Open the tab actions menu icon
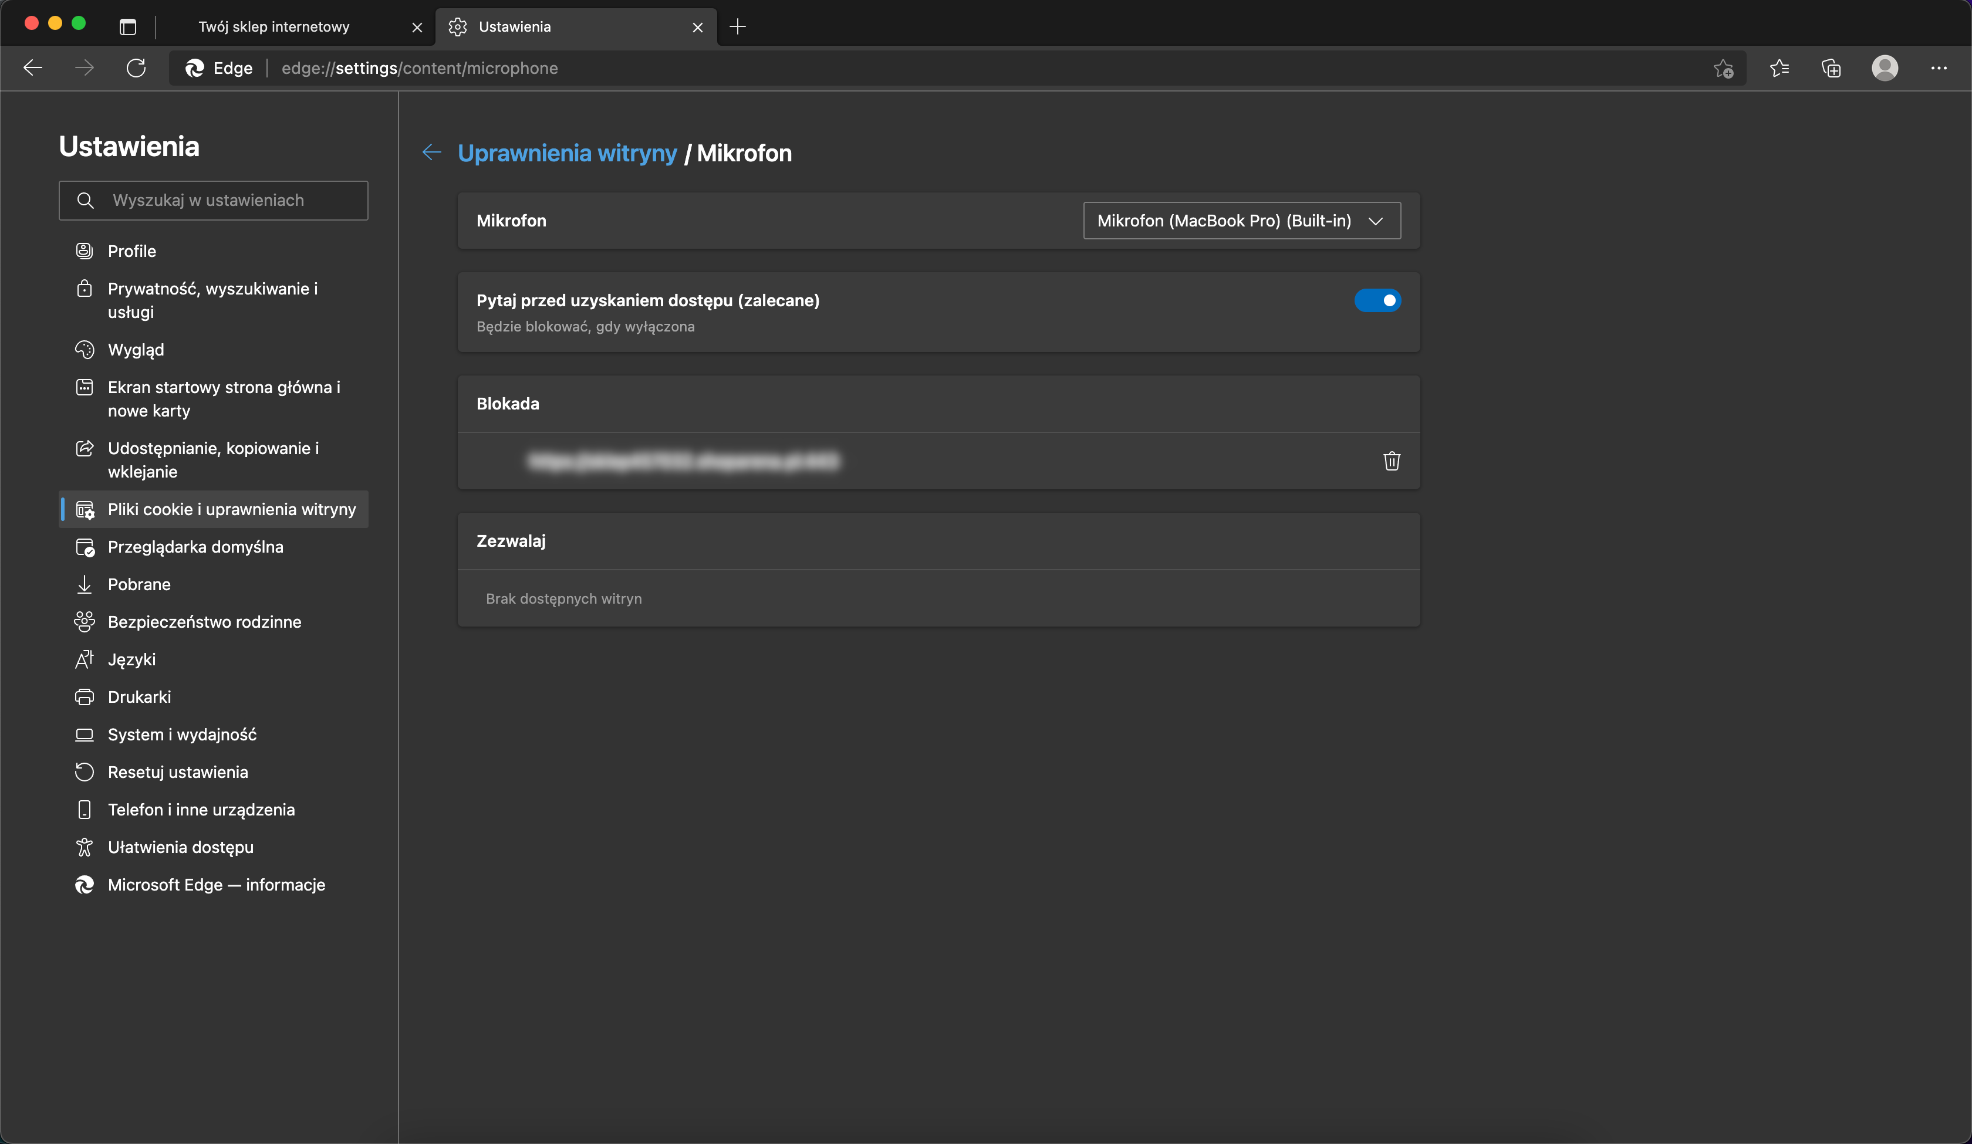The image size is (1972, 1144). coord(127,28)
